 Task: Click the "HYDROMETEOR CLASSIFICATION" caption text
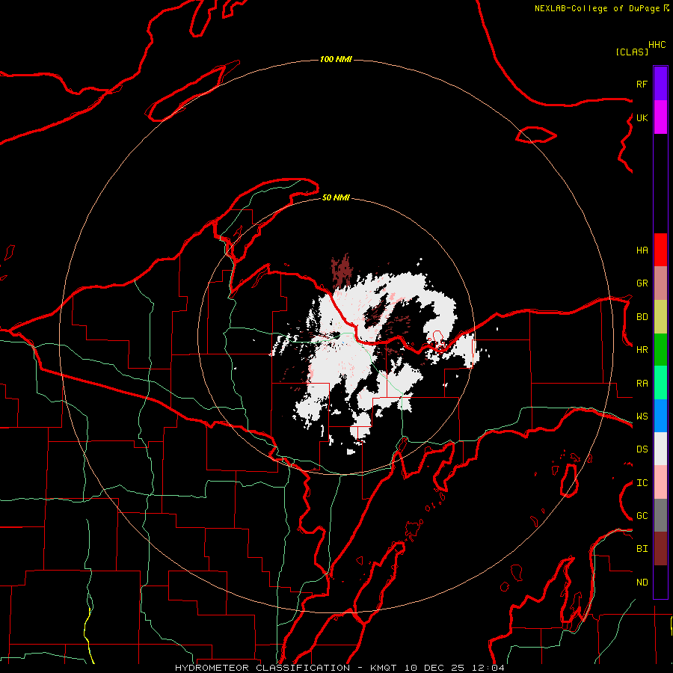click(x=262, y=668)
